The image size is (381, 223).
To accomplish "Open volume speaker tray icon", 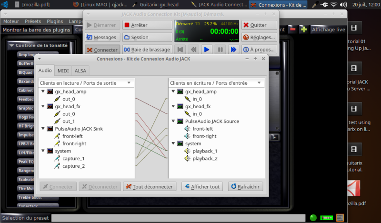I will click(343, 5).
